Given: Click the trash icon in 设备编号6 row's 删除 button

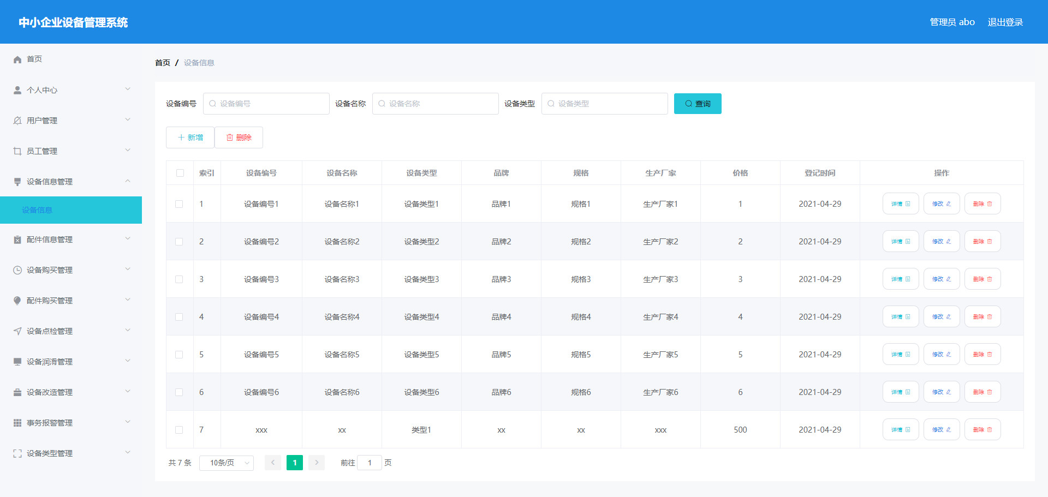Looking at the screenshot, I should [x=990, y=392].
